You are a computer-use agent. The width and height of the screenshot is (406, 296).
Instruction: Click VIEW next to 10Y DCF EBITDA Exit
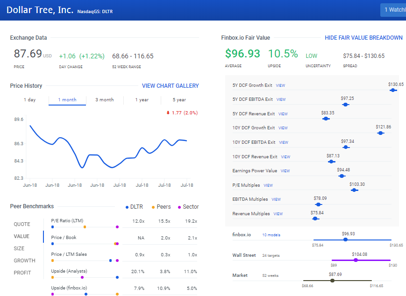click(284, 142)
